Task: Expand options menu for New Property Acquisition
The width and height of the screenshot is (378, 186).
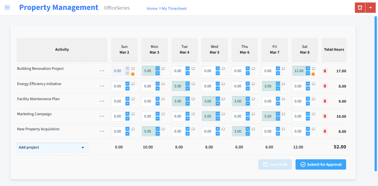Action: click(x=102, y=131)
